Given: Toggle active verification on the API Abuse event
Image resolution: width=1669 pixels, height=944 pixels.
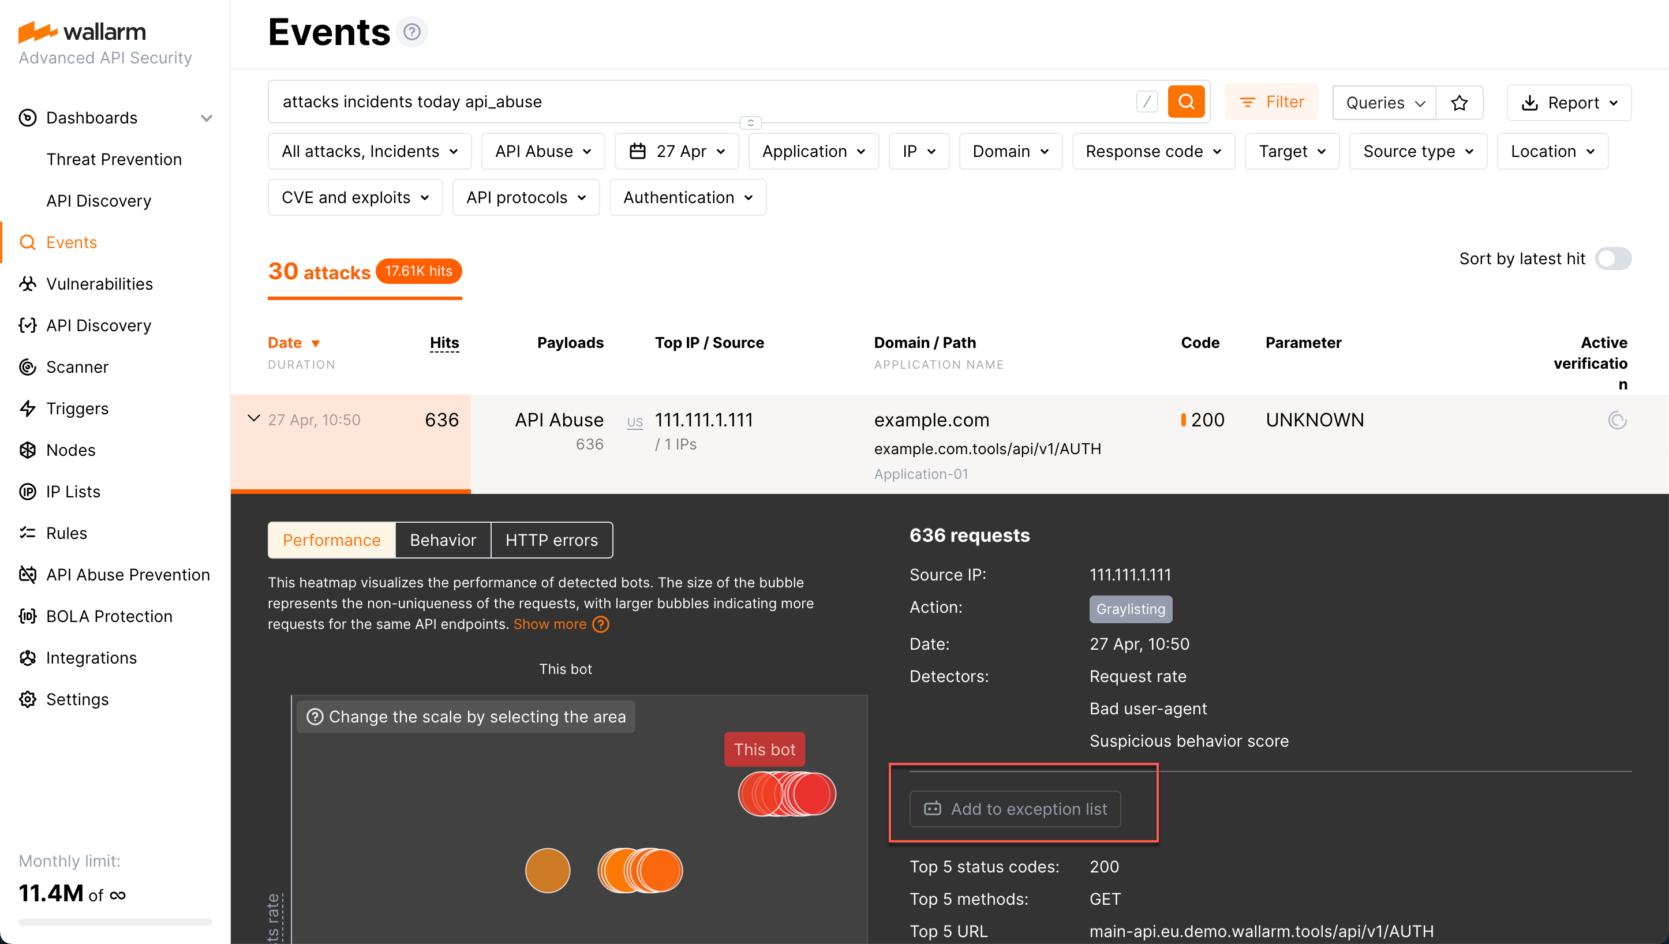Looking at the screenshot, I should point(1617,419).
